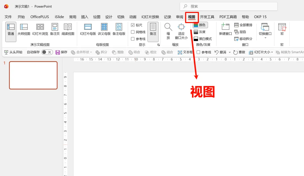Open the File (文件) tab

(x=8, y=17)
